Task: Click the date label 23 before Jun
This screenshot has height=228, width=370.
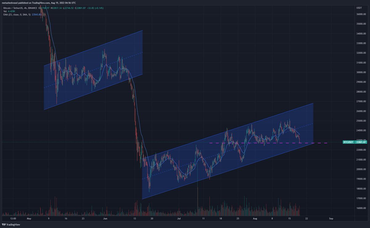Action: 83,218
